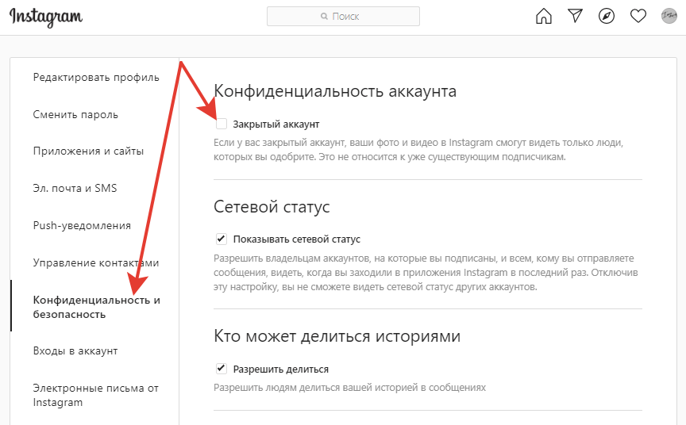Click the Показывать сетевой статус label
This screenshot has width=686, height=425.
point(297,239)
